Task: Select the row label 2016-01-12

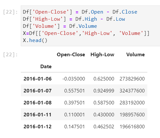Action: 38,127
